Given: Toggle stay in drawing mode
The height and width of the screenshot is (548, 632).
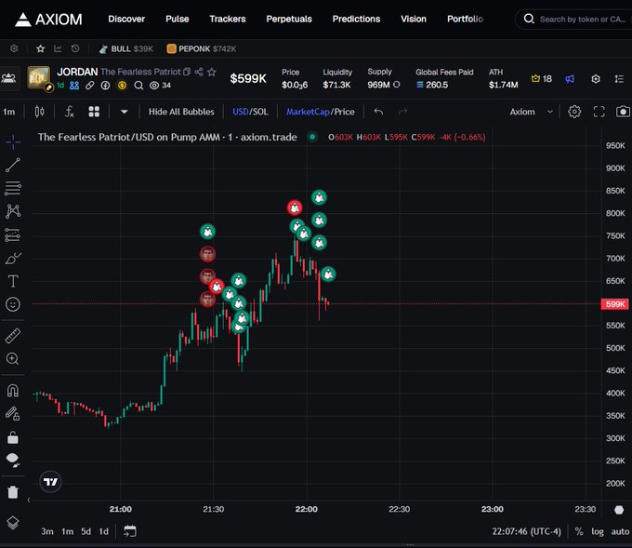Looking at the screenshot, I should (13, 414).
